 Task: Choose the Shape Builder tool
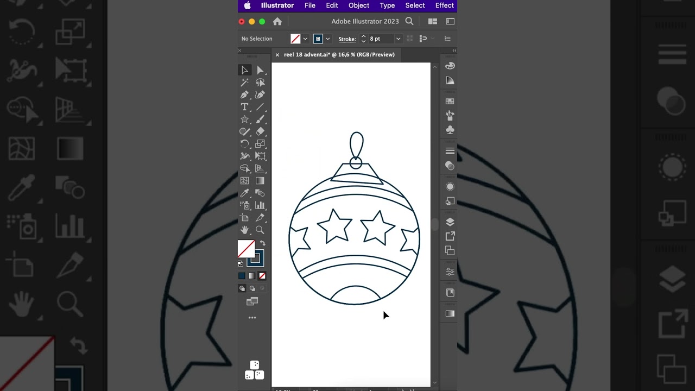point(245,168)
